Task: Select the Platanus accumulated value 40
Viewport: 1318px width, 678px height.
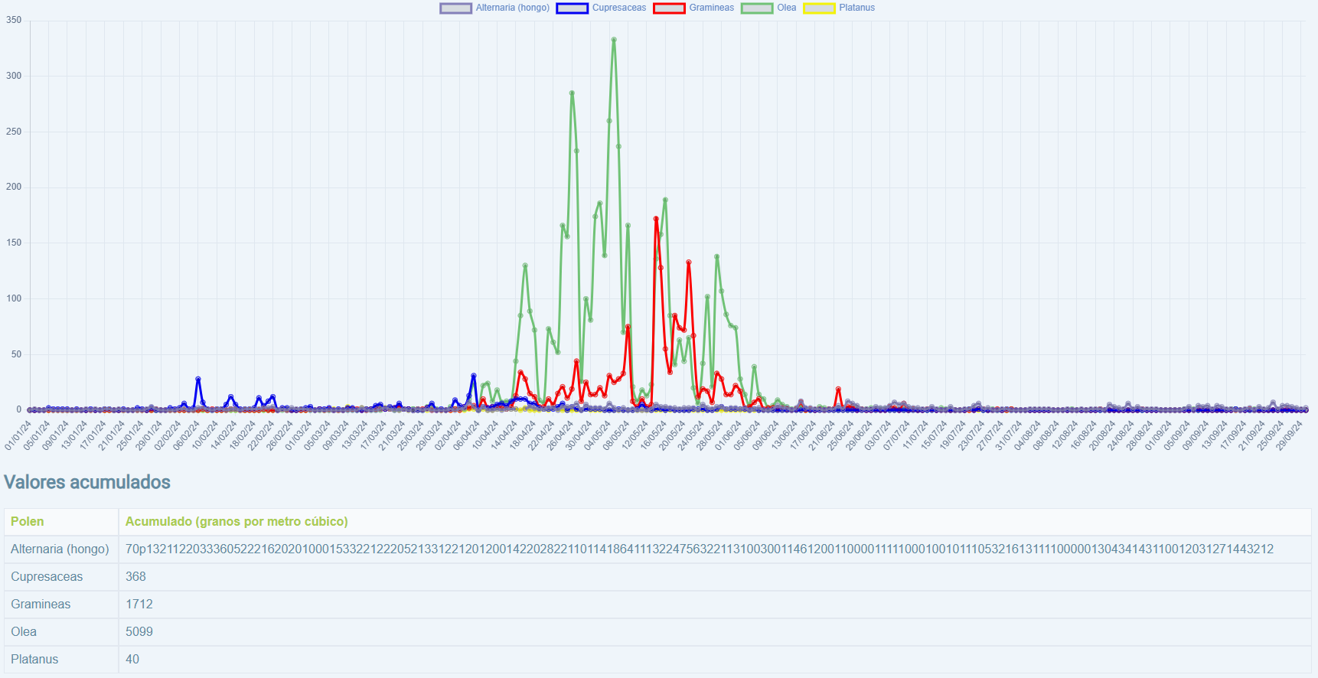Action: (x=132, y=659)
